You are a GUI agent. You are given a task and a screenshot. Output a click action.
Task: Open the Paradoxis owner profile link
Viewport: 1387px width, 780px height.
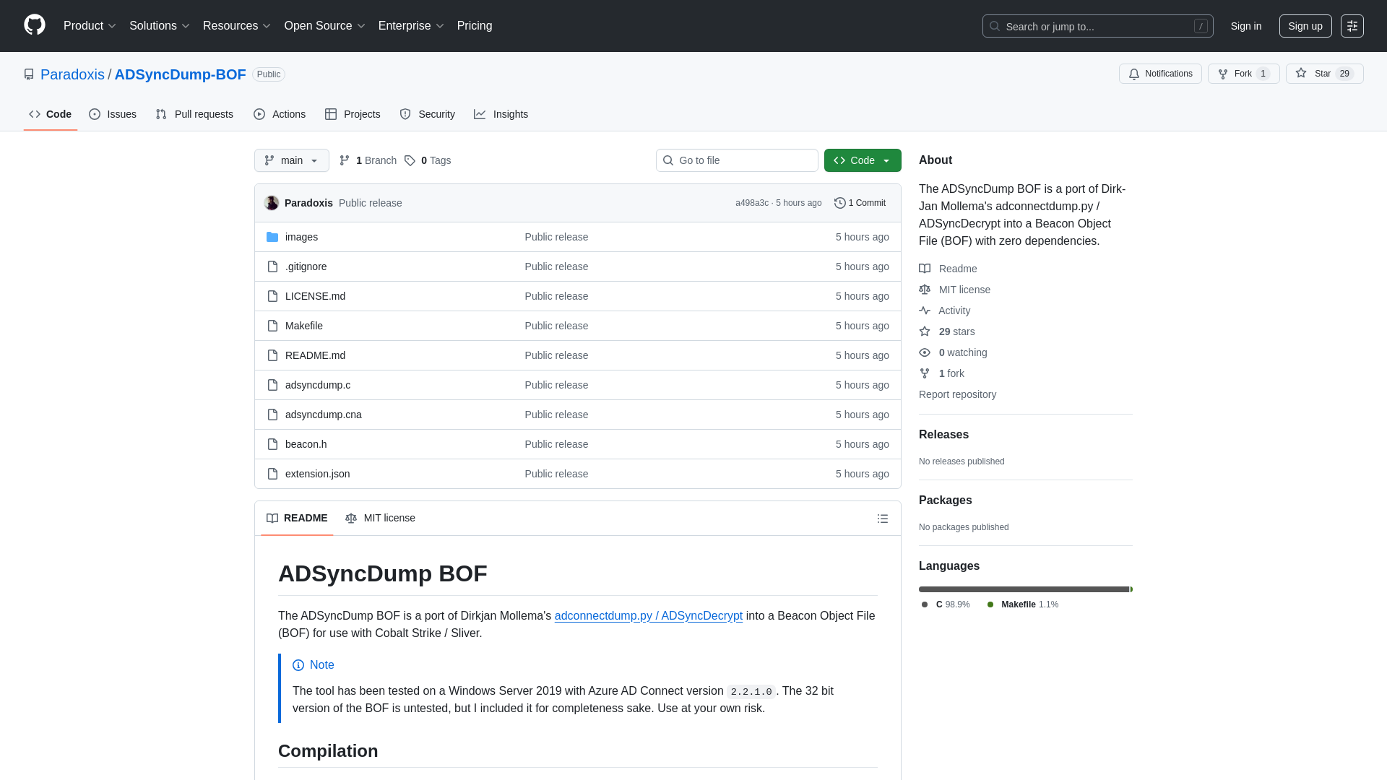click(x=72, y=74)
